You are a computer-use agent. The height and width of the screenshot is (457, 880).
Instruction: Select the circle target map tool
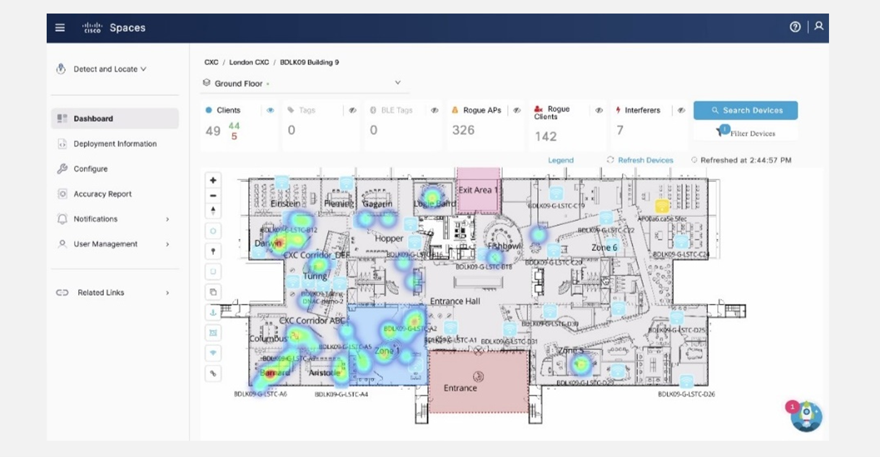click(x=213, y=231)
